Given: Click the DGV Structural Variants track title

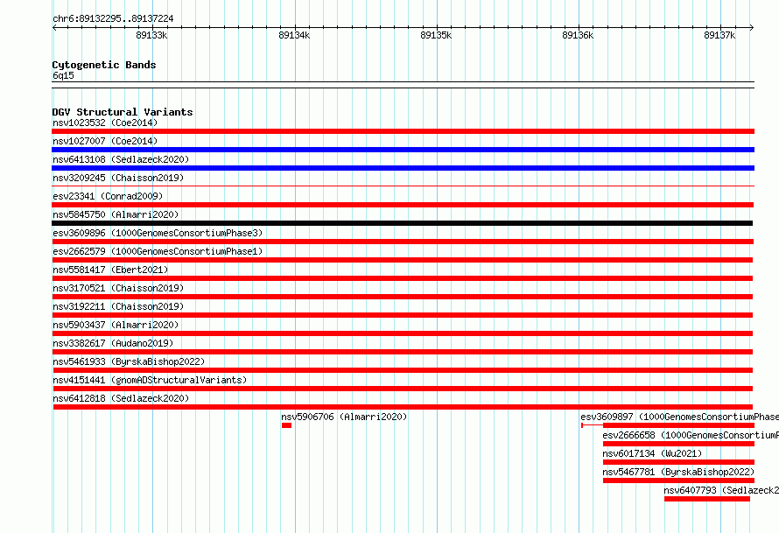Looking at the screenshot, I should tap(123, 112).
